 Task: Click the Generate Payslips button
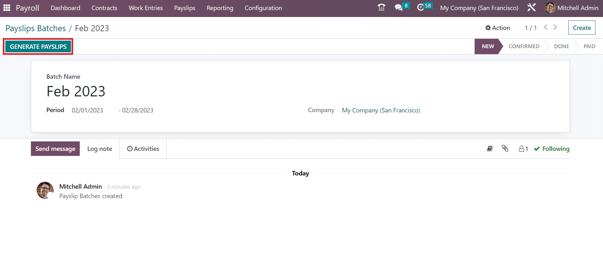[x=38, y=47]
